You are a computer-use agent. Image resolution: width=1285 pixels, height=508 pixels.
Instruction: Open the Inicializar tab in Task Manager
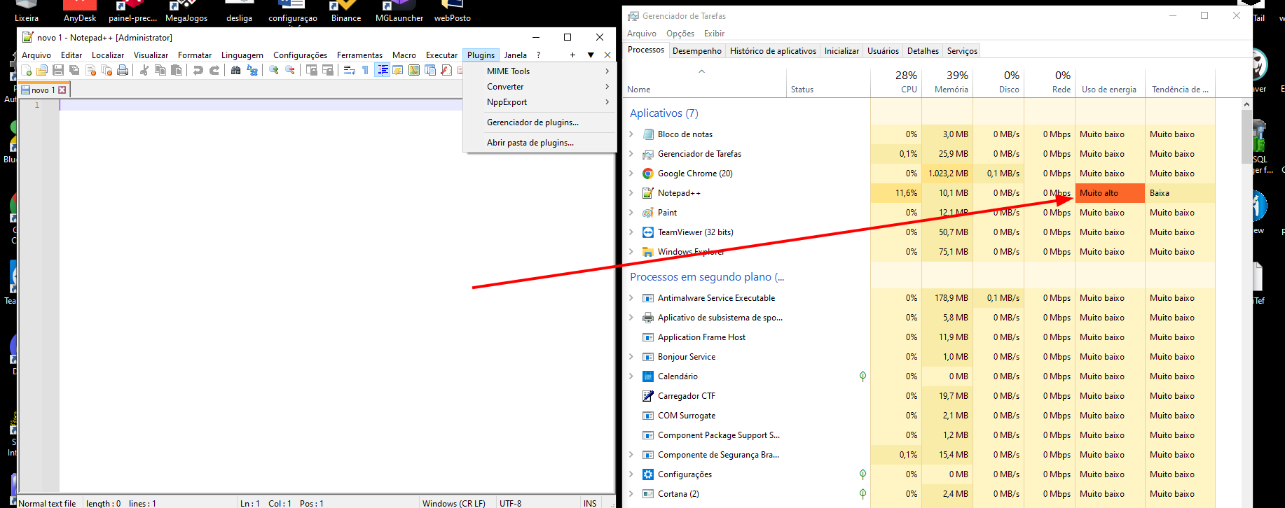(841, 51)
